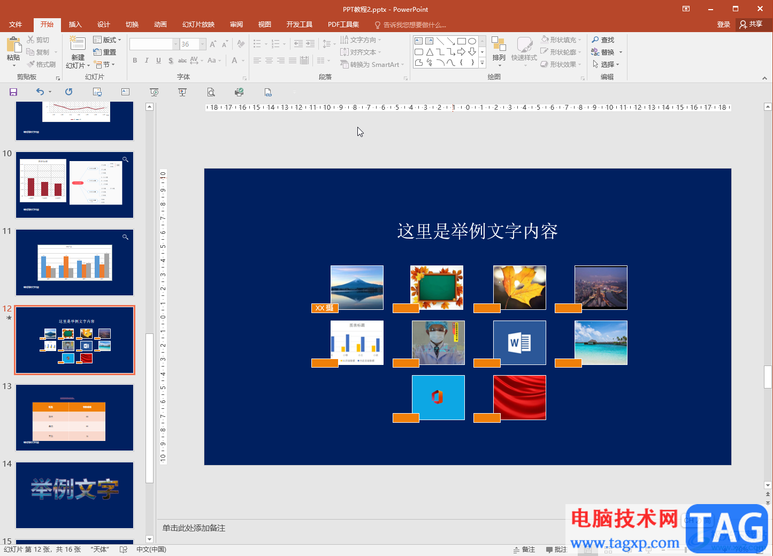Select the horizontal text box shape
773x556 pixels.
[419, 41]
